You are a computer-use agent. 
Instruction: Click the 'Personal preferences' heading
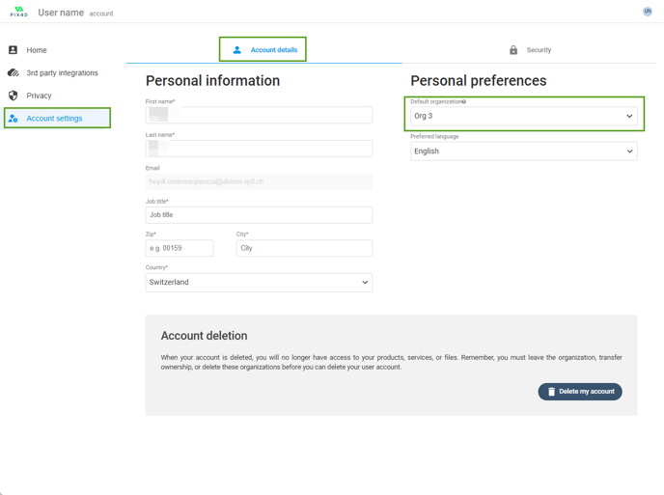479,81
